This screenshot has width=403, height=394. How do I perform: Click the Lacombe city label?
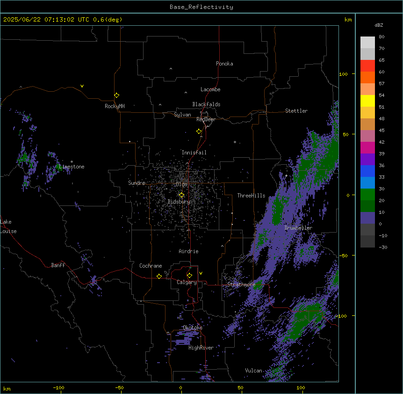pyautogui.click(x=210, y=89)
